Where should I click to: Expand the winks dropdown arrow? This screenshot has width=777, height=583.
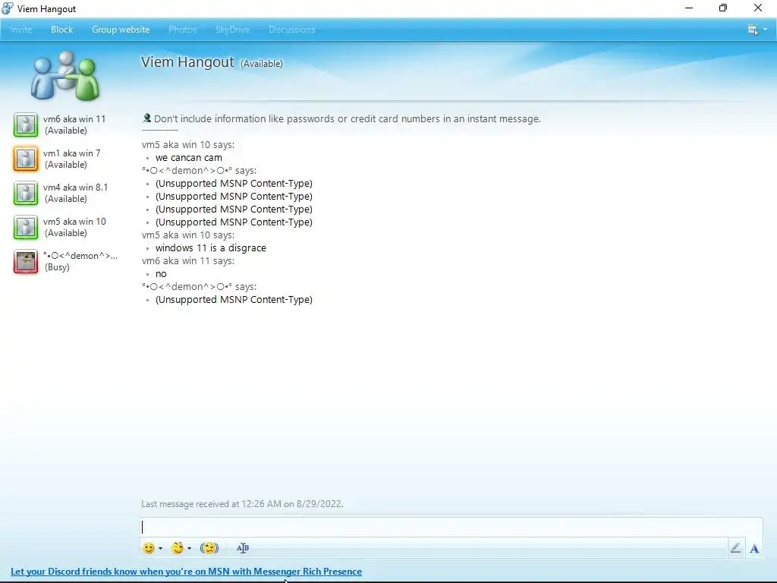point(189,548)
